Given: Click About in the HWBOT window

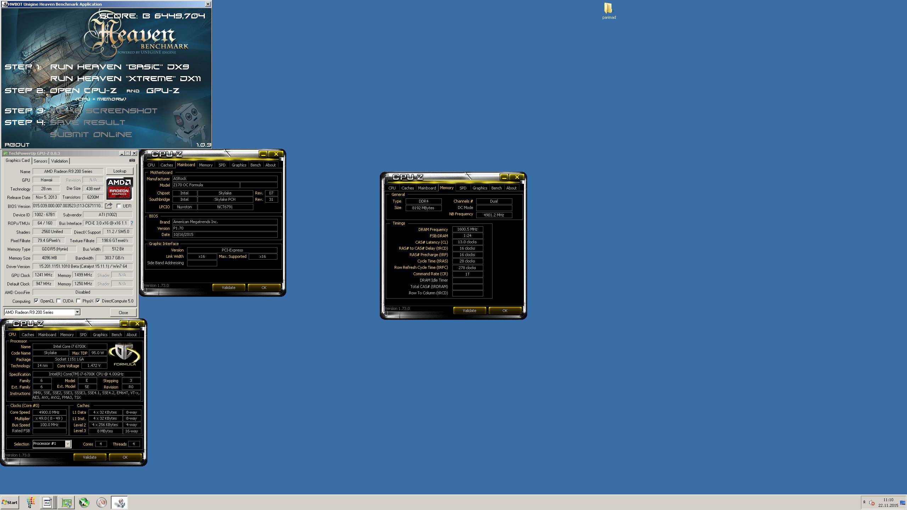Looking at the screenshot, I should (17, 144).
